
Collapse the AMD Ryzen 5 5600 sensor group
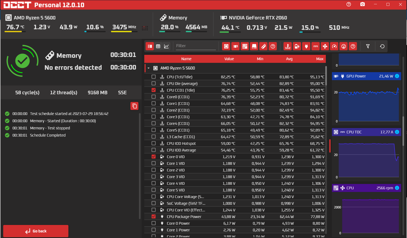(x=149, y=68)
